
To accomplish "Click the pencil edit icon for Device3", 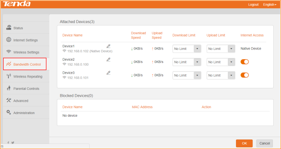I will [109, 73].
